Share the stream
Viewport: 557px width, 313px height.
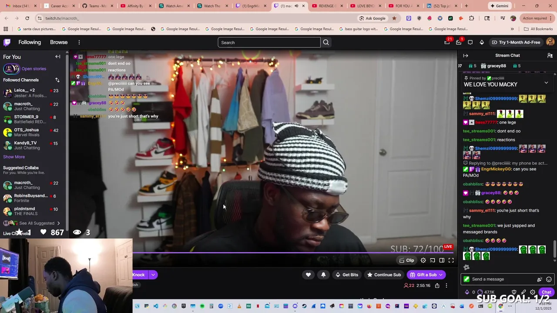tap(437, 286)
